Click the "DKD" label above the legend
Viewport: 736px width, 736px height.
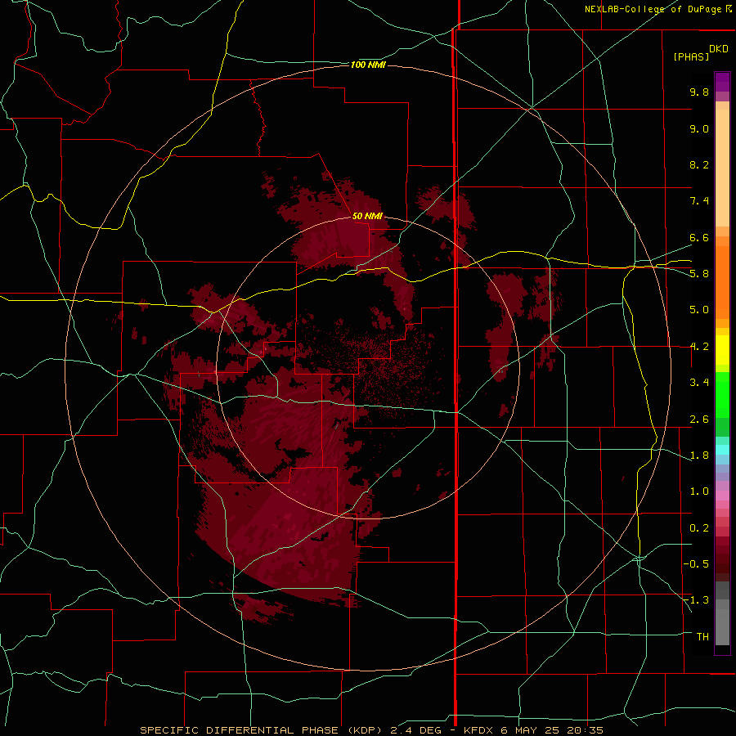click(718, 49)
